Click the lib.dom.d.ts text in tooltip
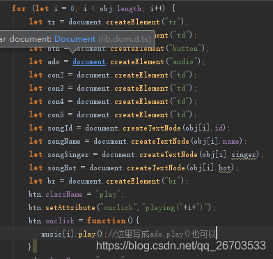Screen dimensions: 273x259 125,39
